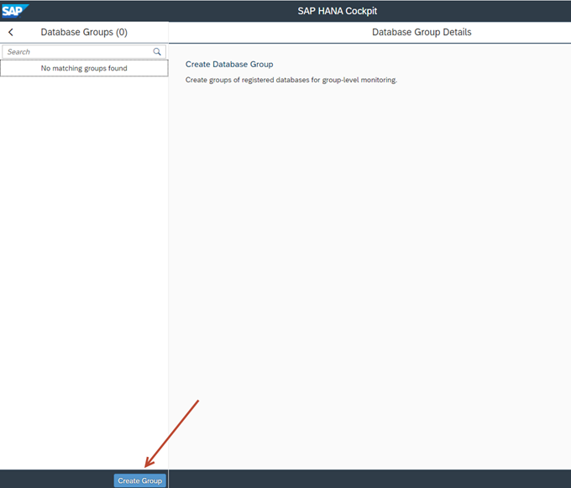The image size is (571, 488).
Task: Click the magnifier icon in search box
Action: tap(157, 52)
